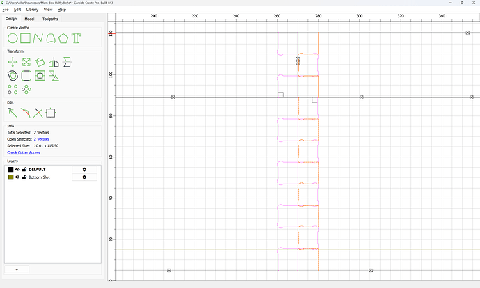The height and width of the screenshot is (288, 480).
Task: Click the 'Selected Size: 10.01 x 115.50' text
Action: click(33, 146)
